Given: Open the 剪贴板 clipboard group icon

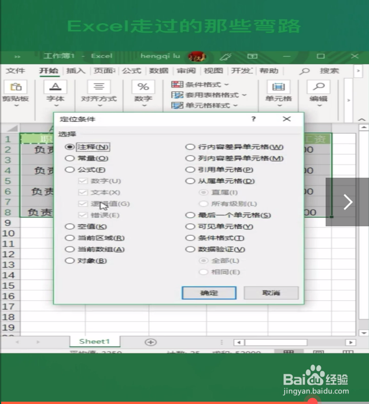Looking at the screenshot, I should [16, 87].
